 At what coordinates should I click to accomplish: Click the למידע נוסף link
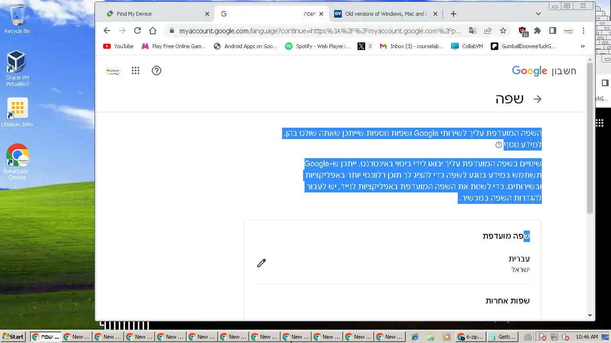click(523, 145)
